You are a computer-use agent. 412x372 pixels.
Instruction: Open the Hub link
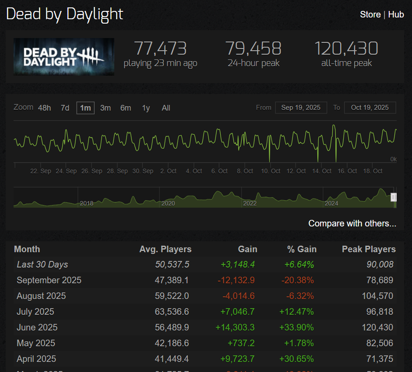pos(396,14)
